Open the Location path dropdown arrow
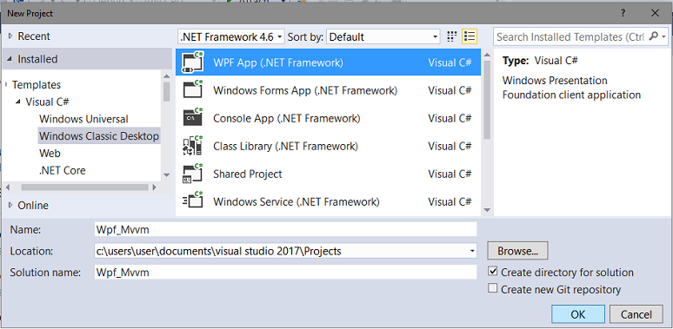 click(x=471, y=251)
